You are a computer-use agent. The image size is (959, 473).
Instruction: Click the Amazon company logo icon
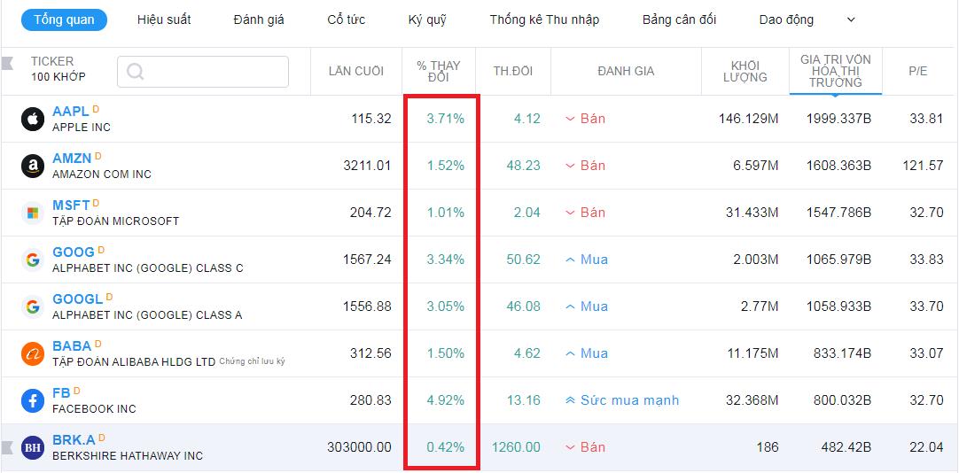[33, 166]
